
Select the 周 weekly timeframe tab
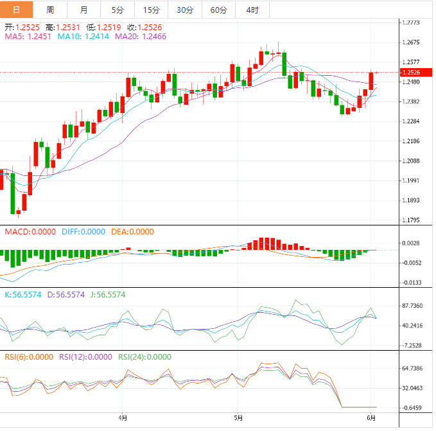(50, 10)
